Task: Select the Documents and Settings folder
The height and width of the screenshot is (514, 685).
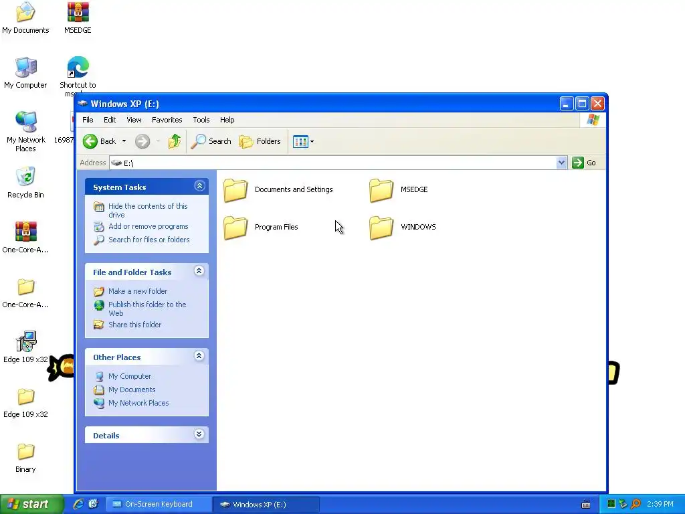Action: (x=278, y=189)
